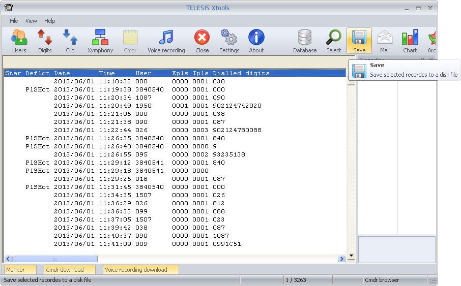Open the Help menu
Viewport: 461px width, 286px height.
(x=50, y=21)
